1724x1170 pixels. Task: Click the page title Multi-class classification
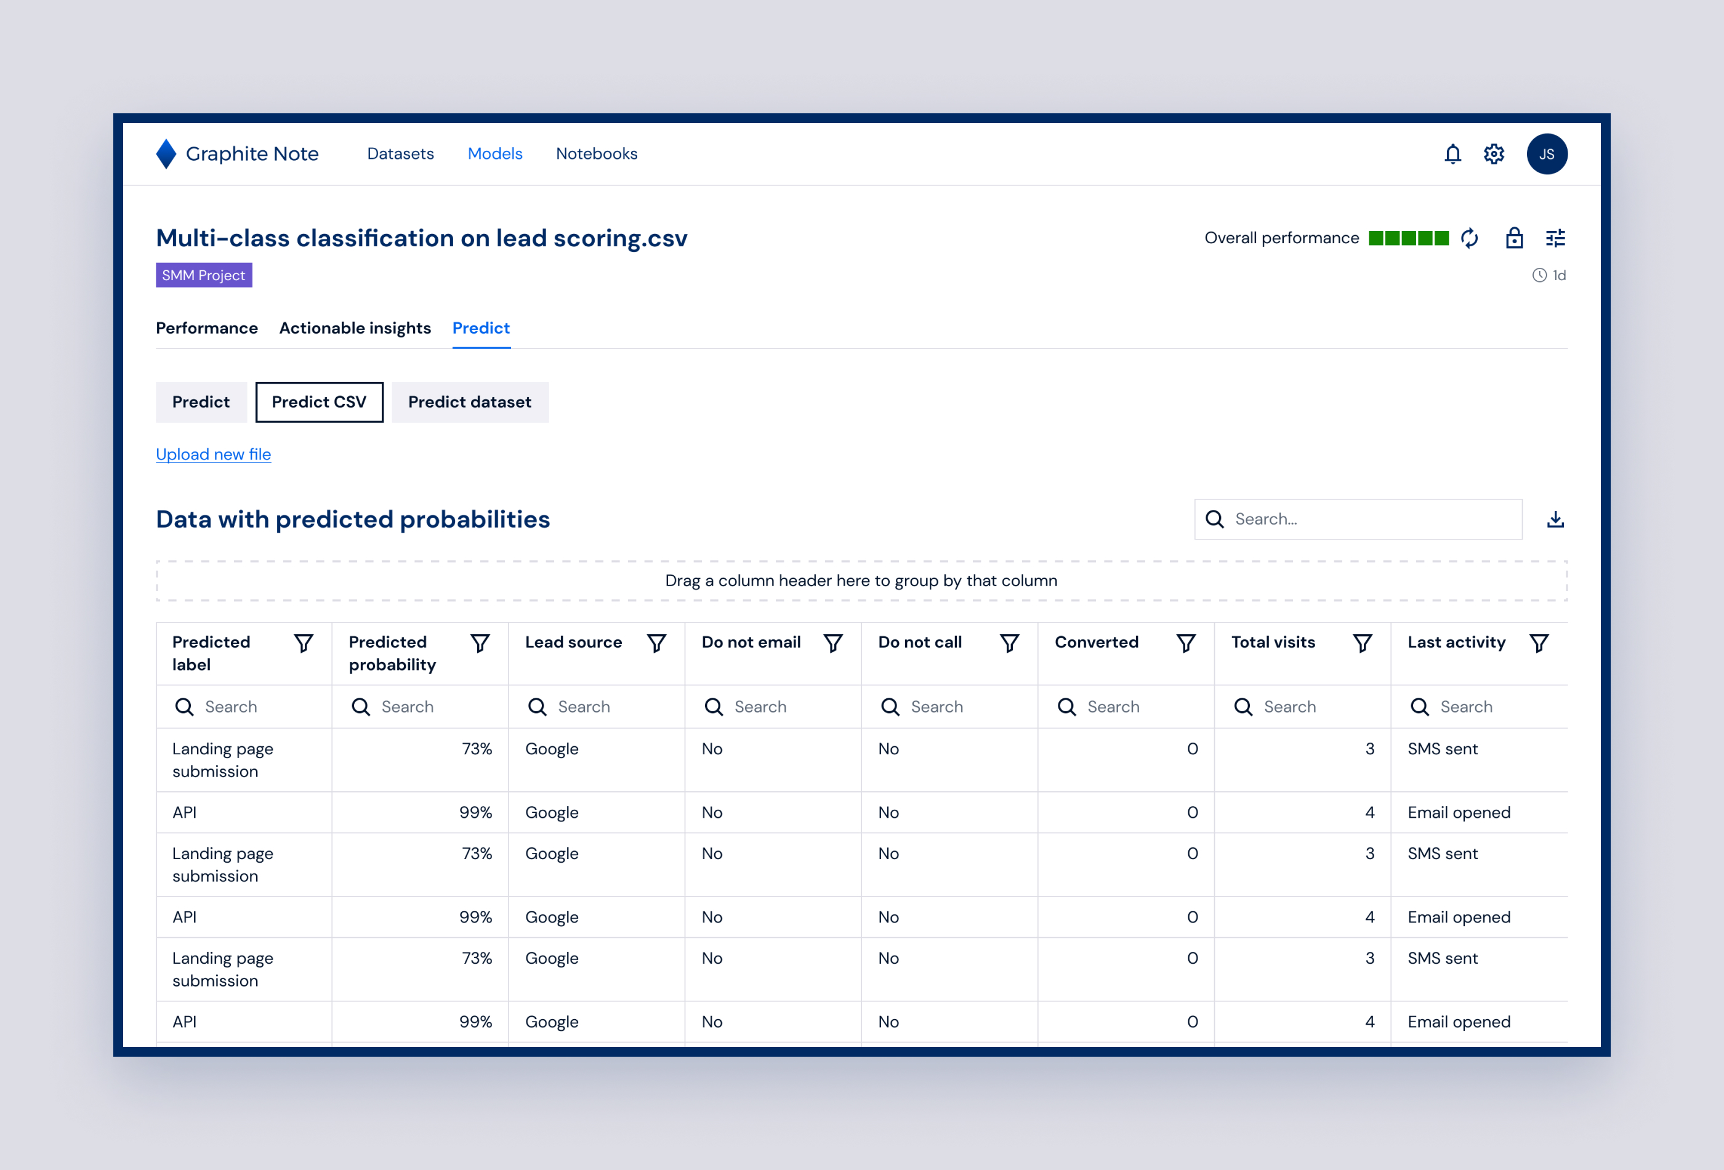click(421, 238)
